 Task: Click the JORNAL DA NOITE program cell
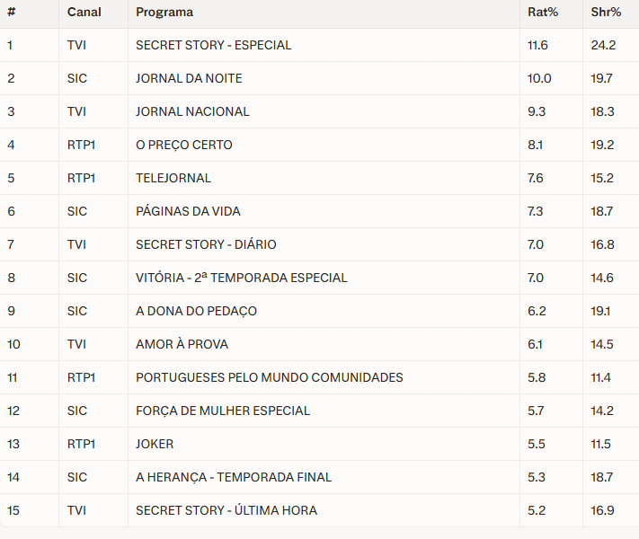tap(189, 78)
